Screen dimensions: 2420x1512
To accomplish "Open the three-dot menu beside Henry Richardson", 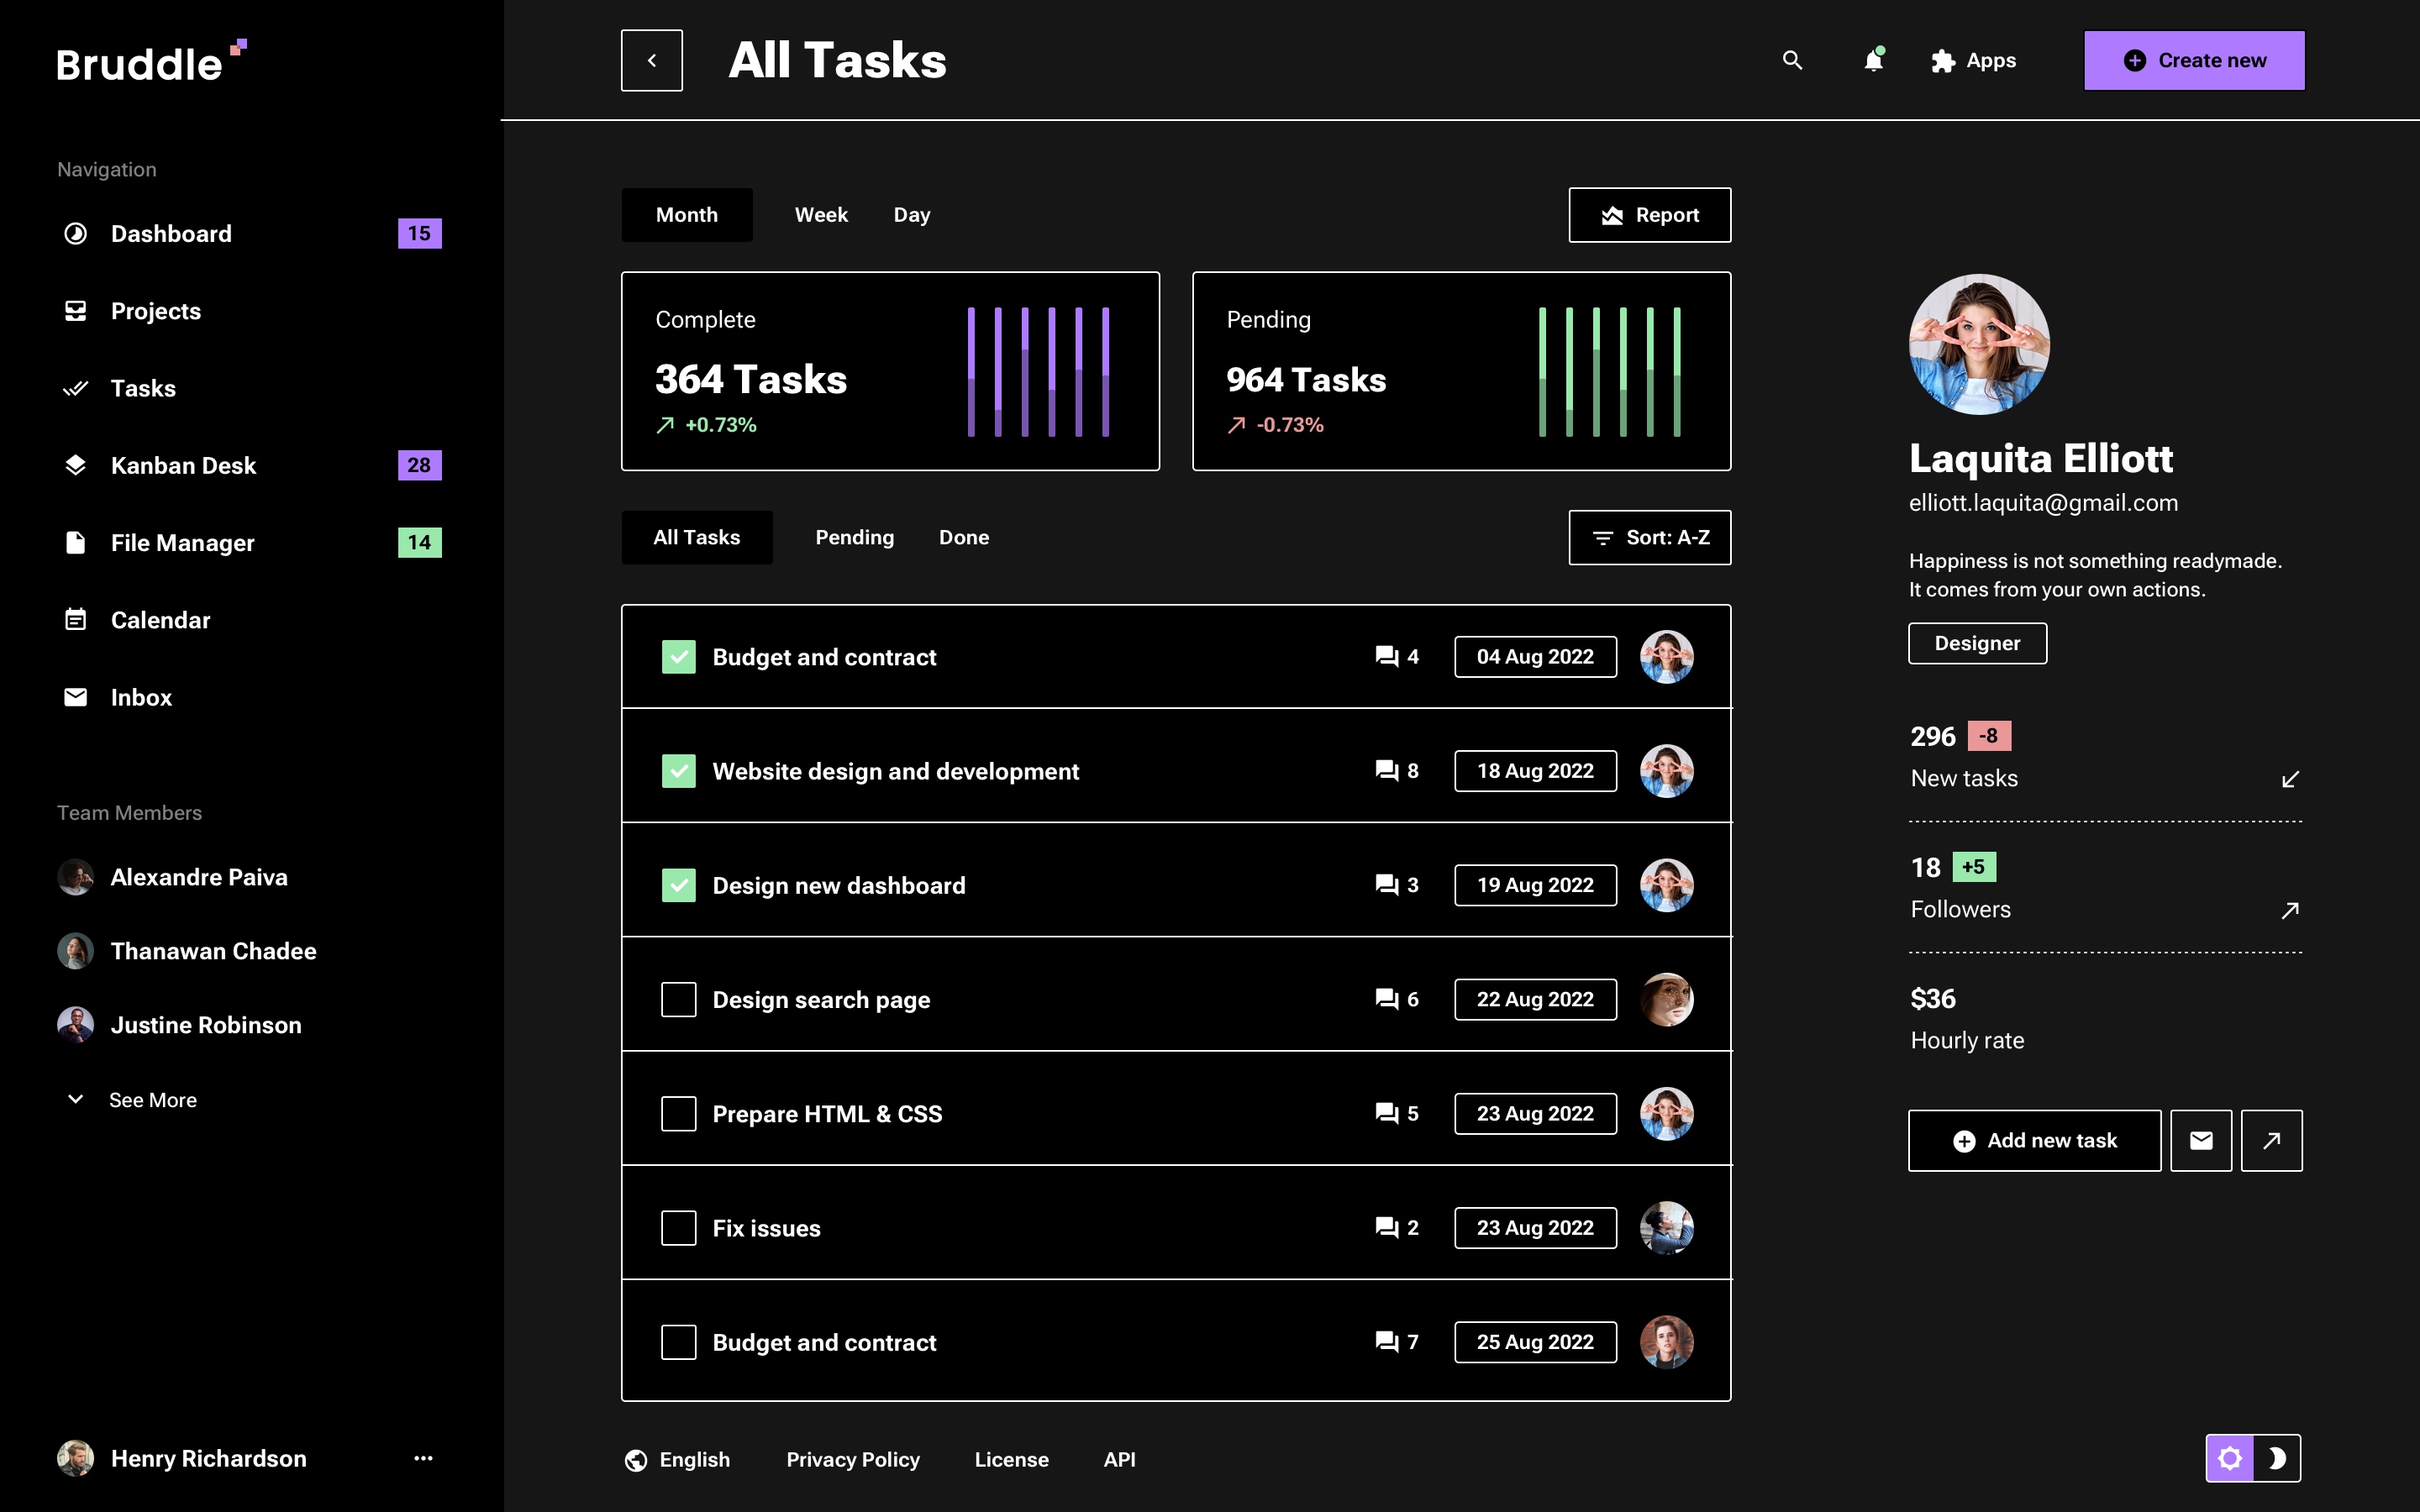I will coord(423,1458).
